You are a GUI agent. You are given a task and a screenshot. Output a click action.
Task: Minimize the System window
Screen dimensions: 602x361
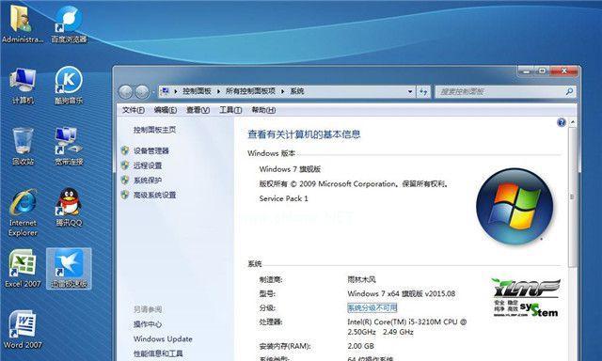pyautogui.click(x=527, y=71)
